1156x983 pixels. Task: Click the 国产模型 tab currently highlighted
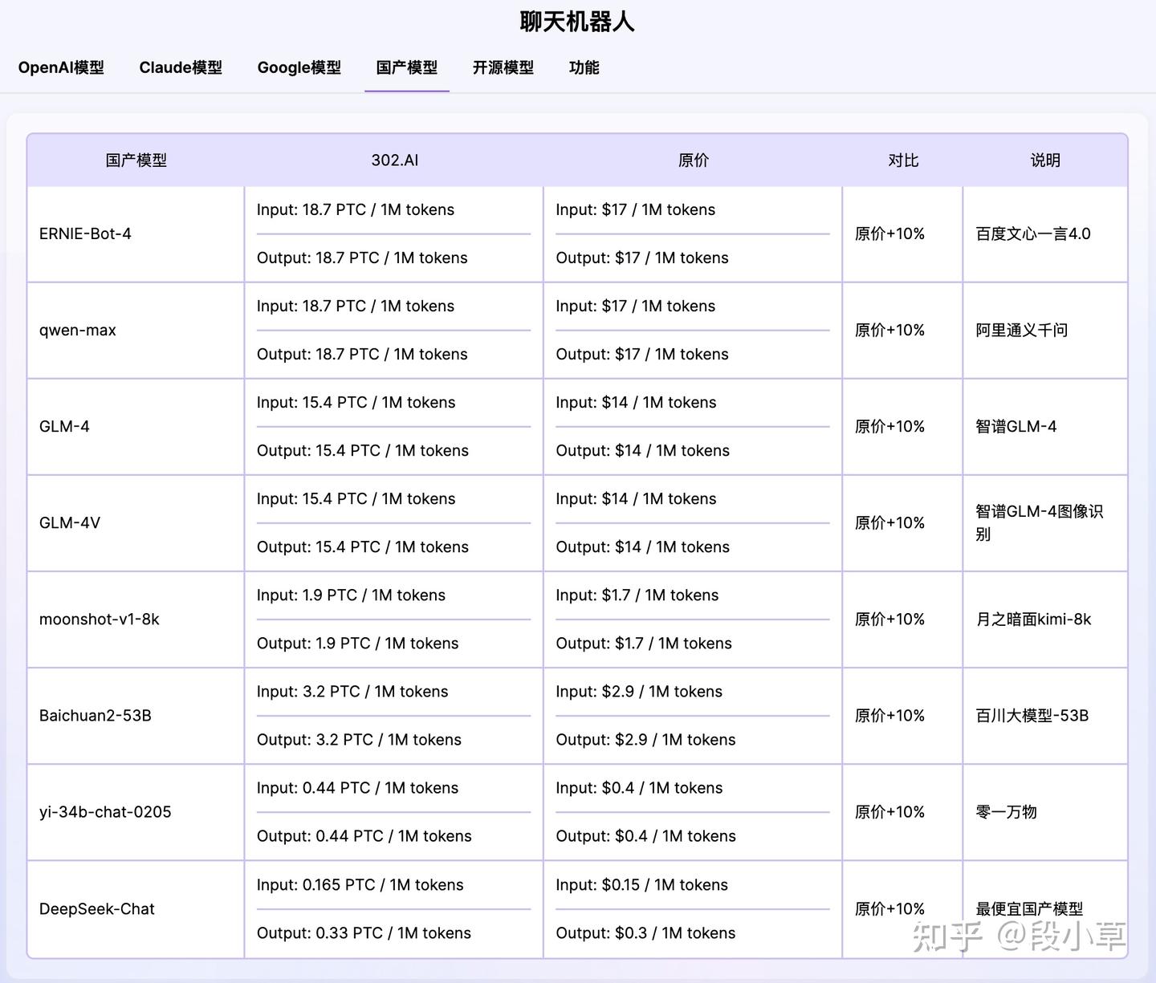coord(406,67)
